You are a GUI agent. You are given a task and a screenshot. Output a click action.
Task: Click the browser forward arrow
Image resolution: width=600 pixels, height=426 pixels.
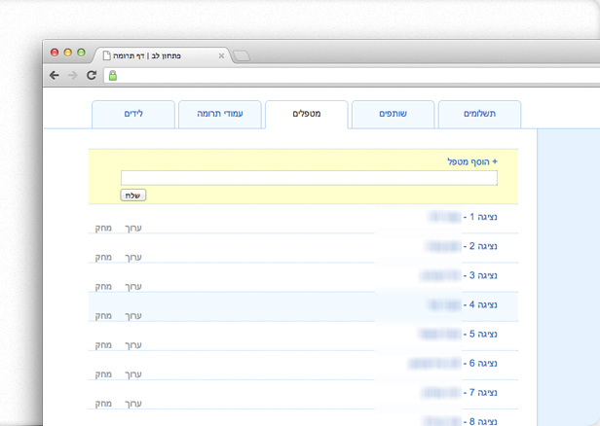72,75
